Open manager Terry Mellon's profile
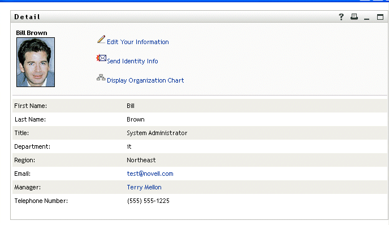 pyautogui.click(x=144, y=187)
